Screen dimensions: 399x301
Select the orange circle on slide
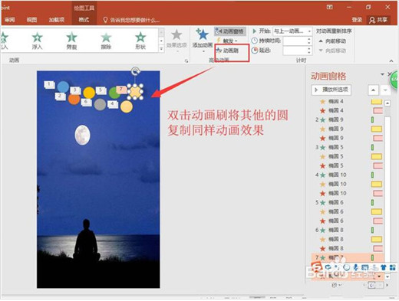tap(74, 100)
